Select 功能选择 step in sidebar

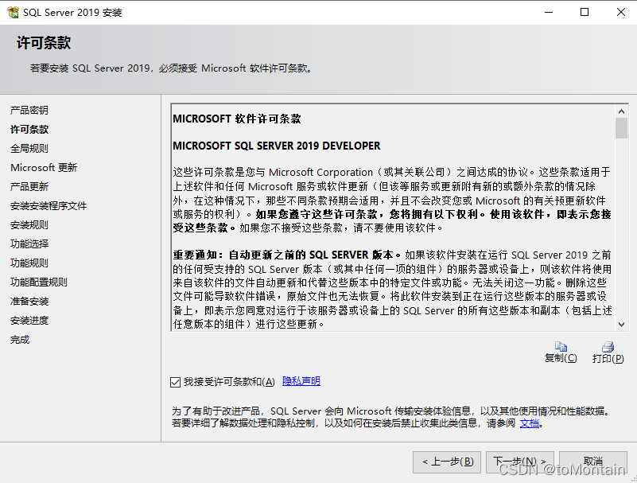tap(29, 244)
